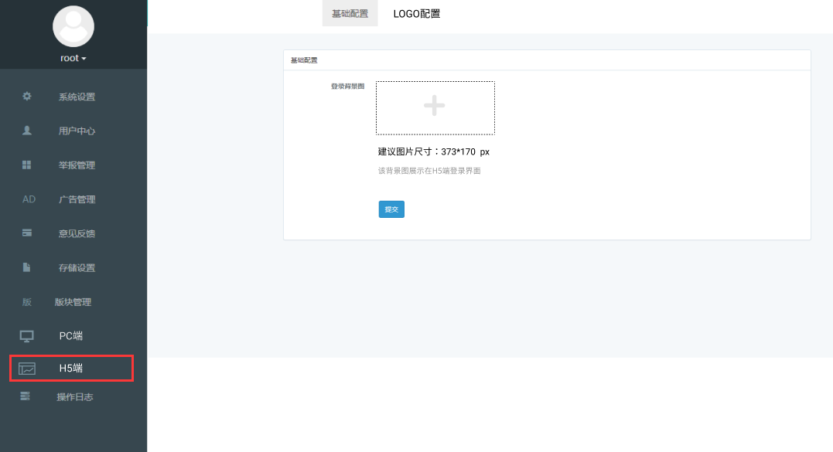Click the card icon beside 意见反馈

click(x=26, y=233)
